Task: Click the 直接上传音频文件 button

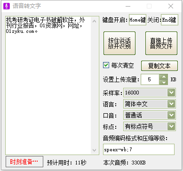Action: point(161,43)
